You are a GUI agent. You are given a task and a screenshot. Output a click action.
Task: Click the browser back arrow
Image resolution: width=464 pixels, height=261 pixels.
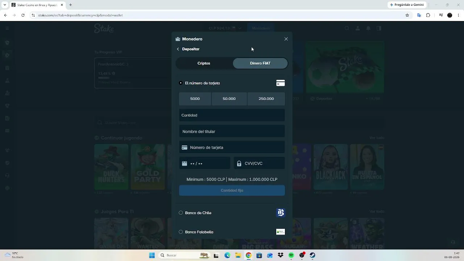(5, 15)
